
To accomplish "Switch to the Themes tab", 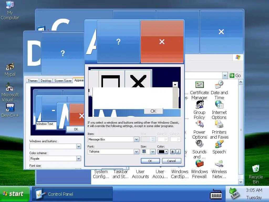I will tap(33, 80).
